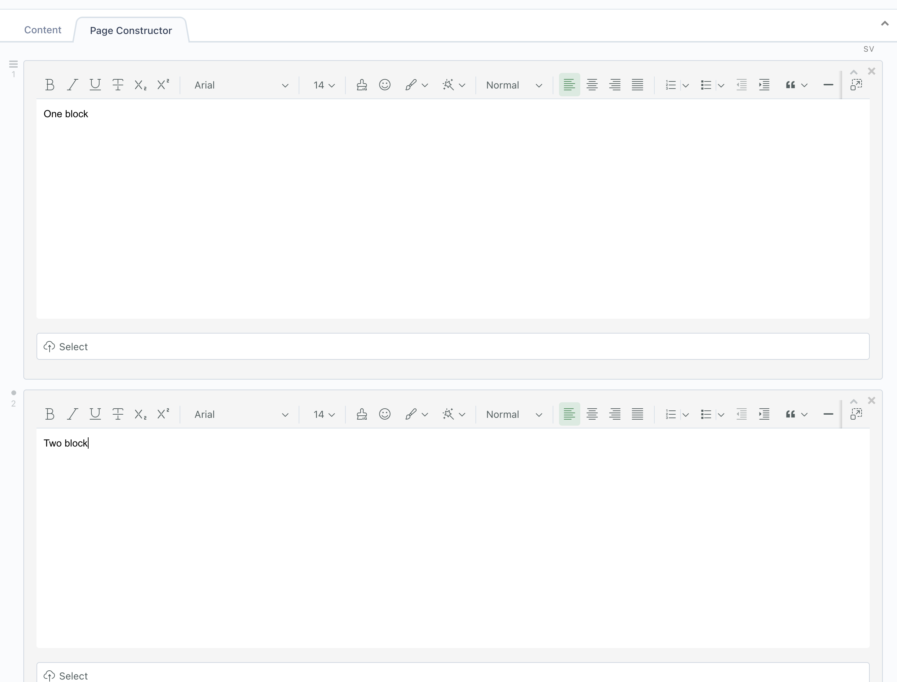Open fullscreen editing for block one
Viewport: 897px width, 682px height.
tap(857, 85)
